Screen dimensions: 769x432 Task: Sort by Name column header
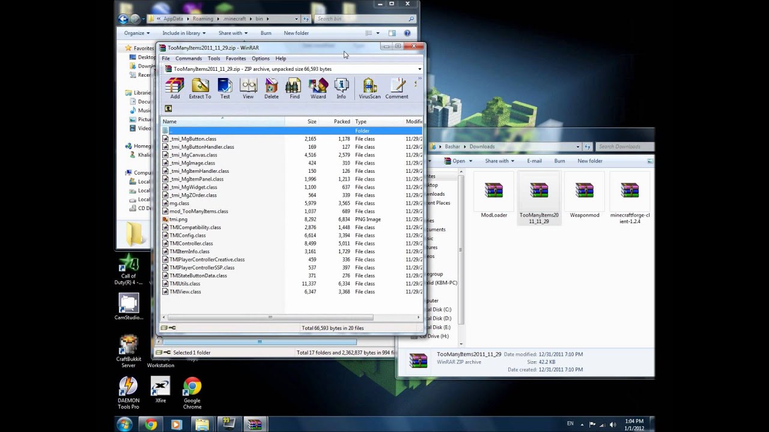222,121
